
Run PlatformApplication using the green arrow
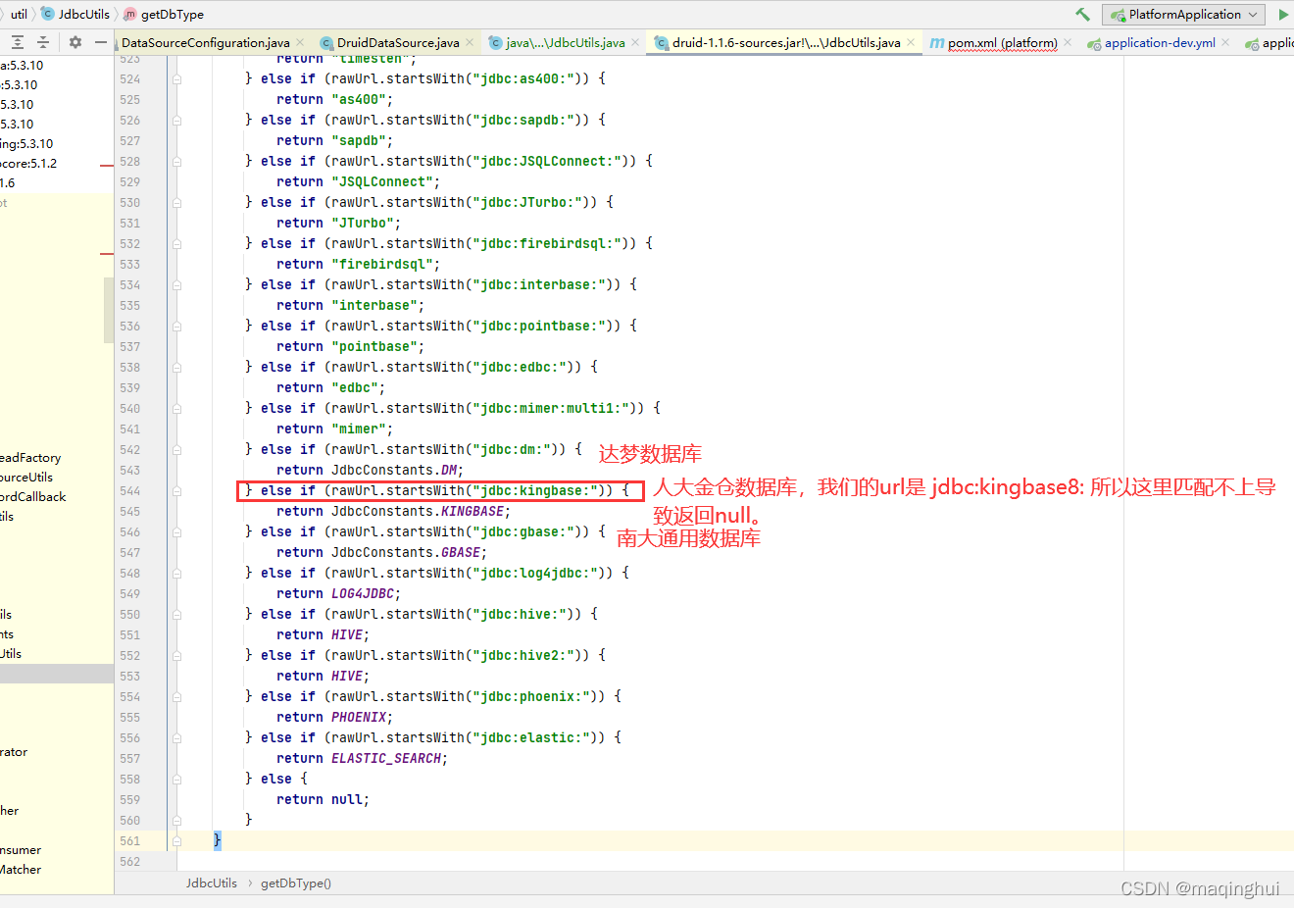click(1285, 14)
